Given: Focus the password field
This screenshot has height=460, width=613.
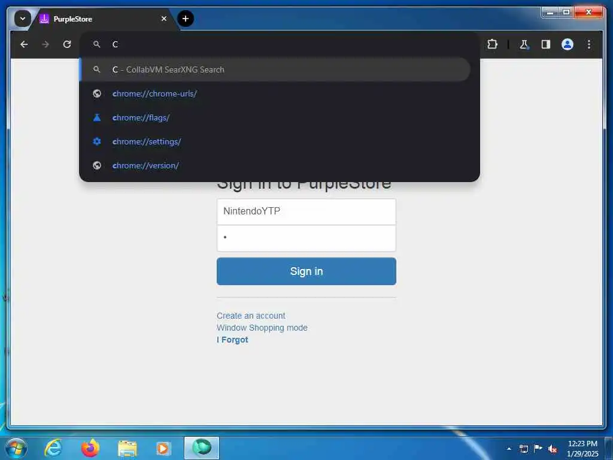Looking at the screenshot, I should (x=306, y=238).
